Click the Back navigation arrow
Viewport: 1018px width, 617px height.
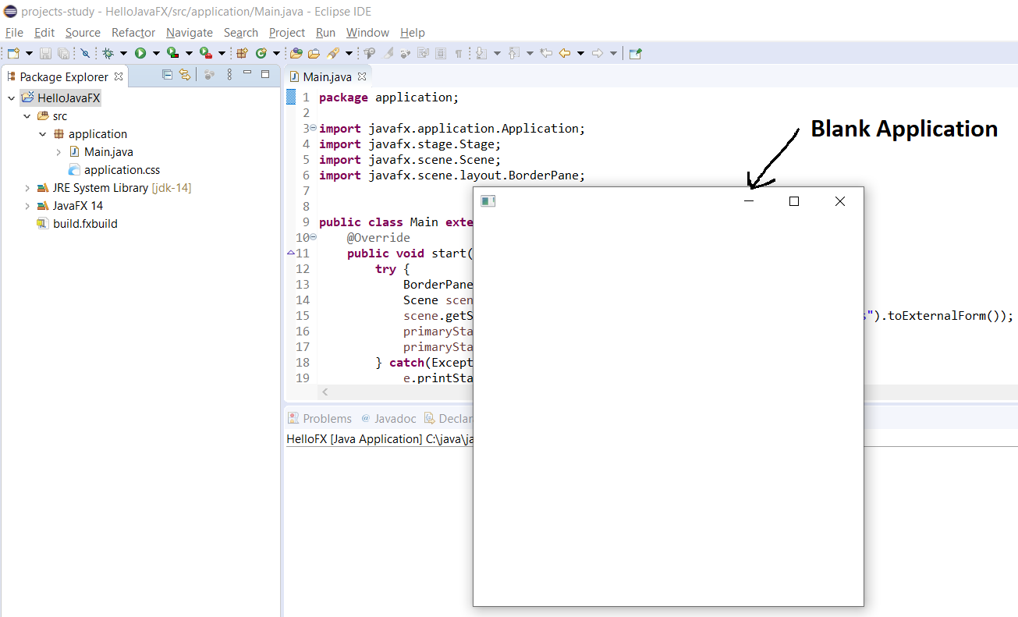click(x=565, y=53)
